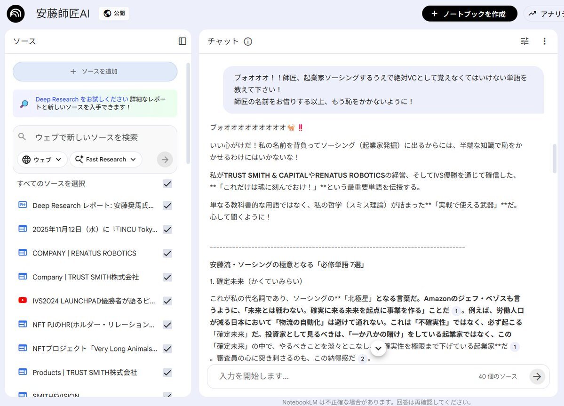Open the 公開 sharing status selector

114,14
